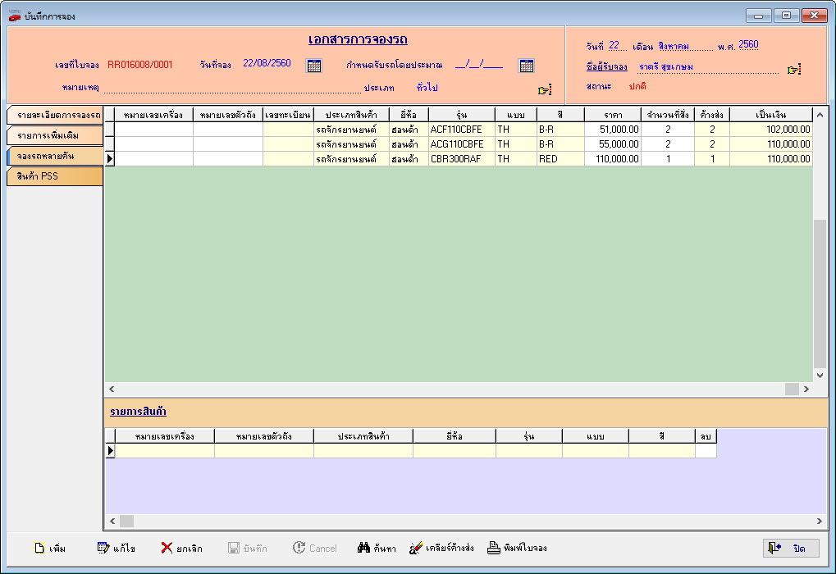Click empty หมายเลขเครื่อง cell in รายการสินค้า grid

pyautogui.click(x=165, y=451)
